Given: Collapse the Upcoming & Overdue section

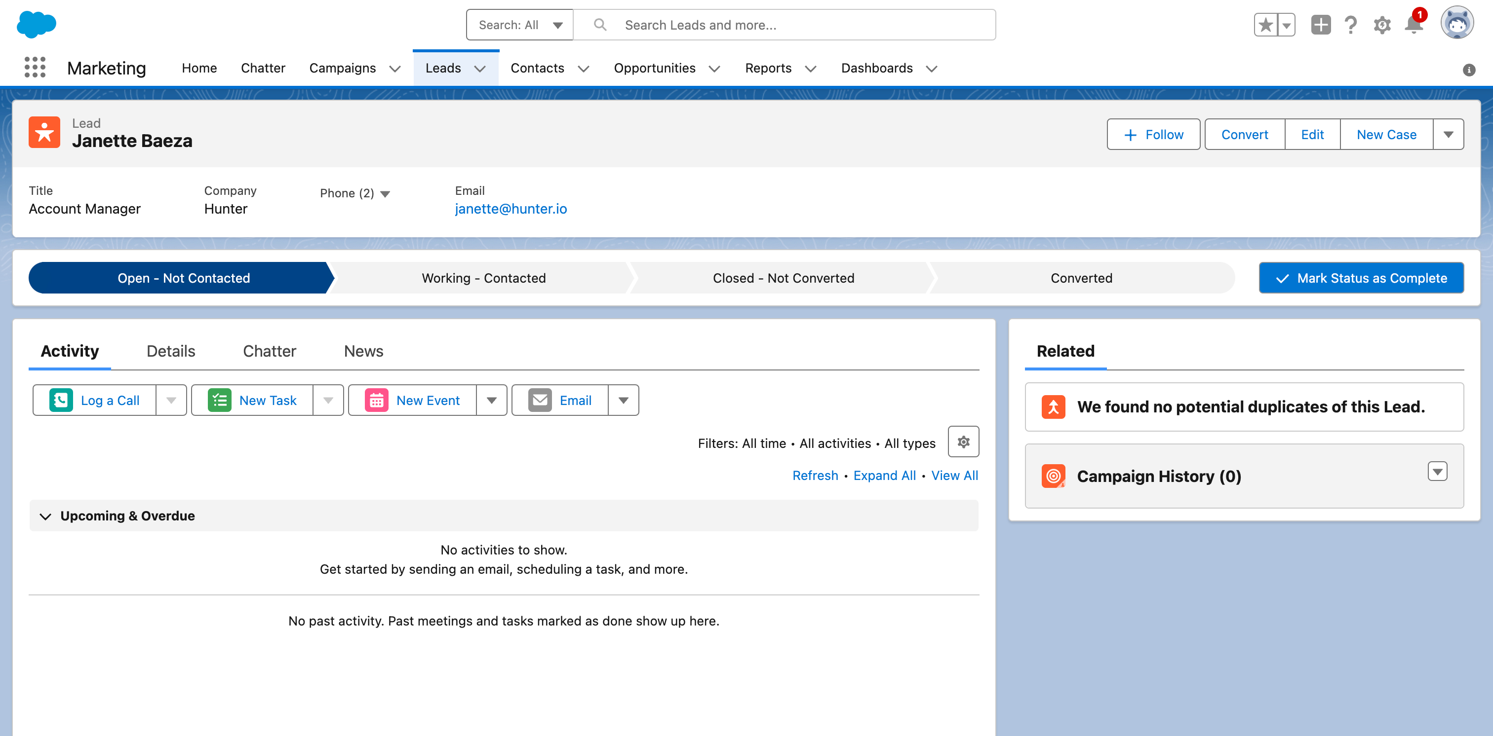Looking at the screenshot, I should pos(45,516).
